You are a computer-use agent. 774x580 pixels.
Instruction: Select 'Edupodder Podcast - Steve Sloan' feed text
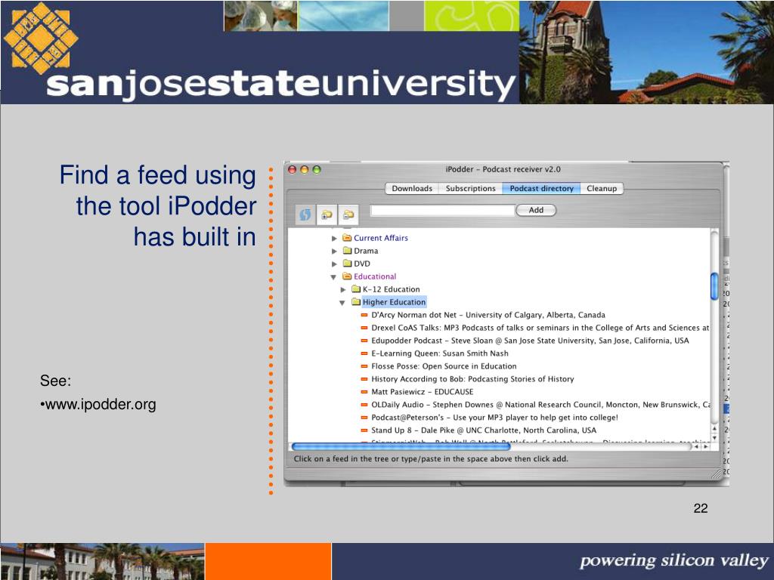point(432,341)
